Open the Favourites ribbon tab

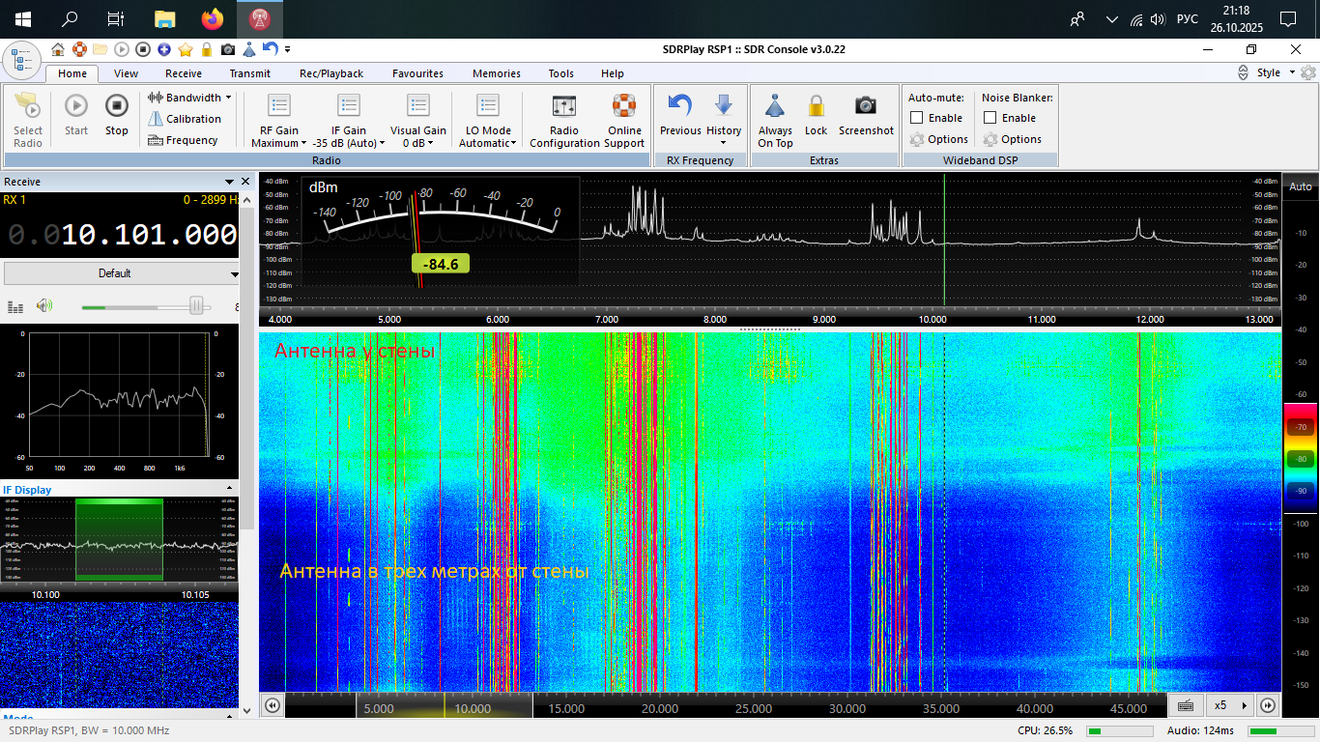pos(417,73)
